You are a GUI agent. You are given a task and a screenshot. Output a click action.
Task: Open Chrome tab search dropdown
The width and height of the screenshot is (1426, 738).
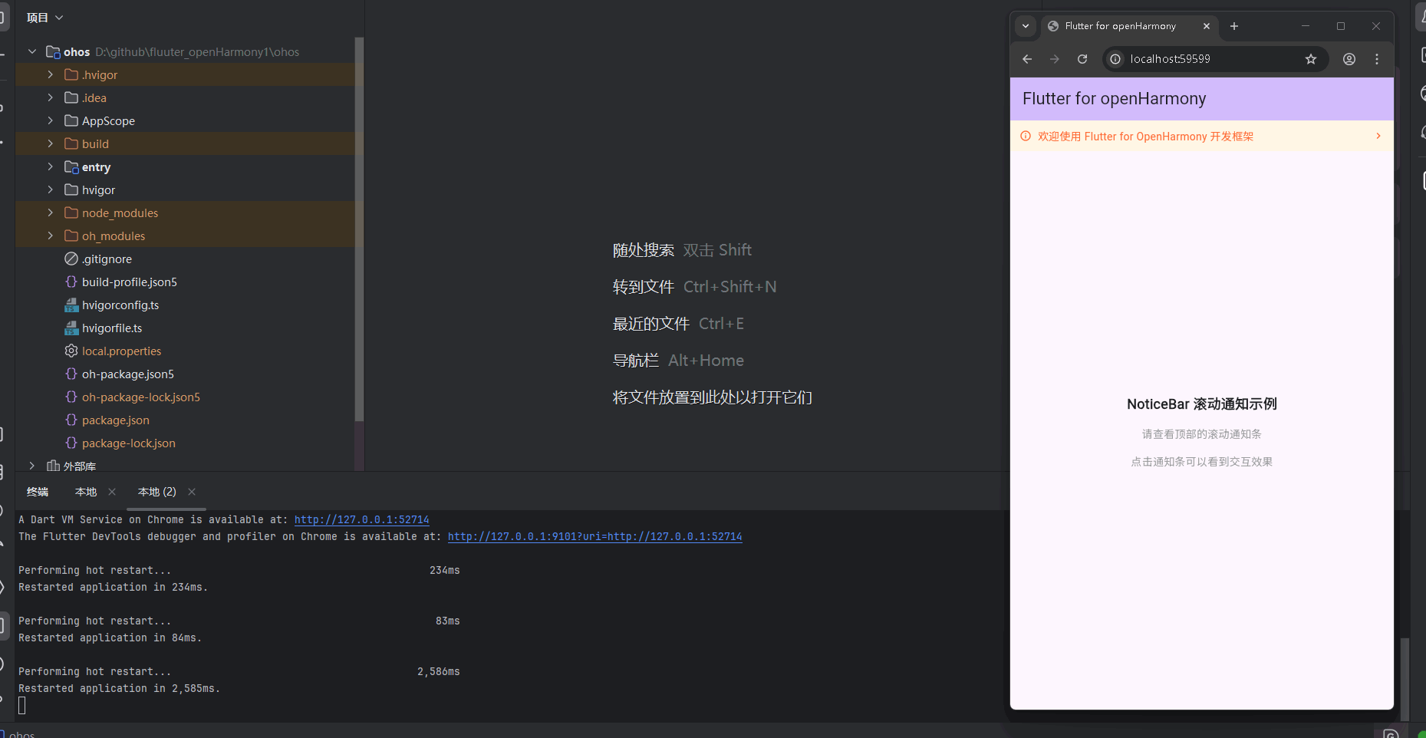(x=1026, y=26)
